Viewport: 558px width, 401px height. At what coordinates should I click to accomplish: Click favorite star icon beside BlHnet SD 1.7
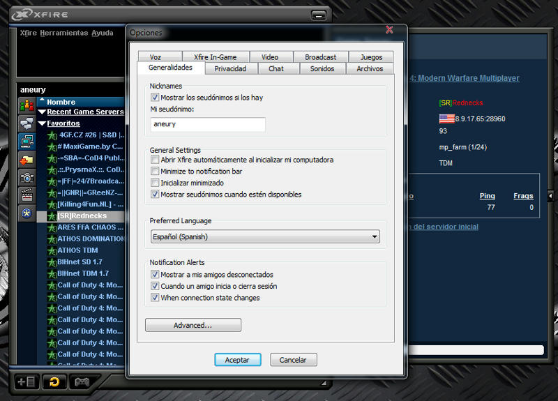coord(52,262)
